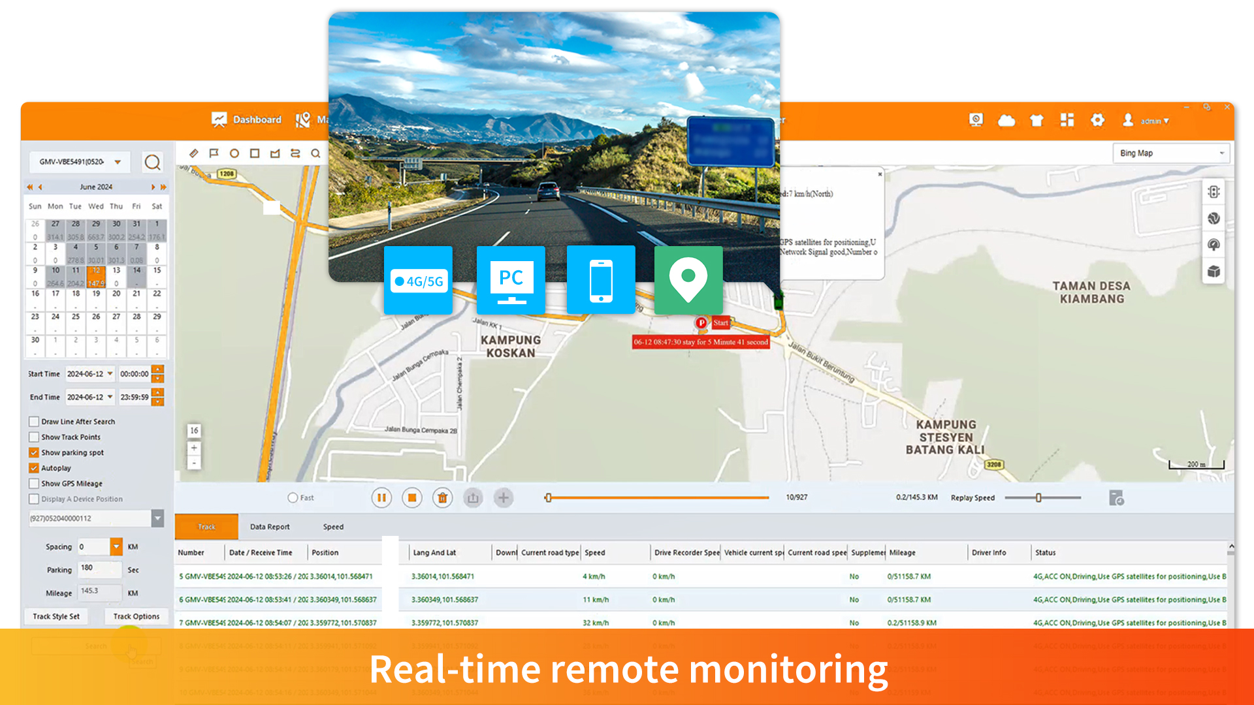The width and height of the screenshot is (1254, 705).
Task: Select the polygon drawing tool
Action: 275,153
